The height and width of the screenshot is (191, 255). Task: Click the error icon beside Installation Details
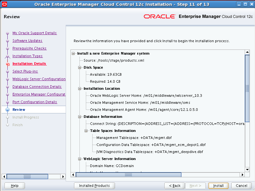8,64
